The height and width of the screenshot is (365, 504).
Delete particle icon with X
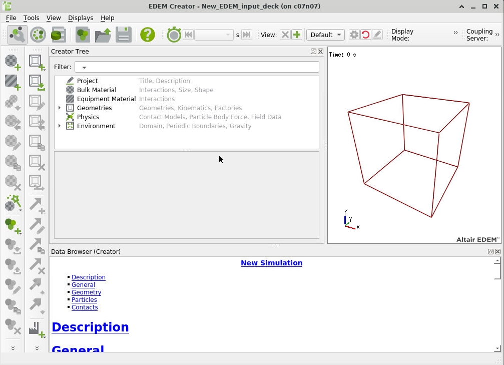click(13, 326)
